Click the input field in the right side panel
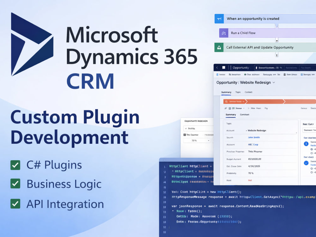Image resolution: width=316 pixels, height=237 pixels. [x=309, y=130]
